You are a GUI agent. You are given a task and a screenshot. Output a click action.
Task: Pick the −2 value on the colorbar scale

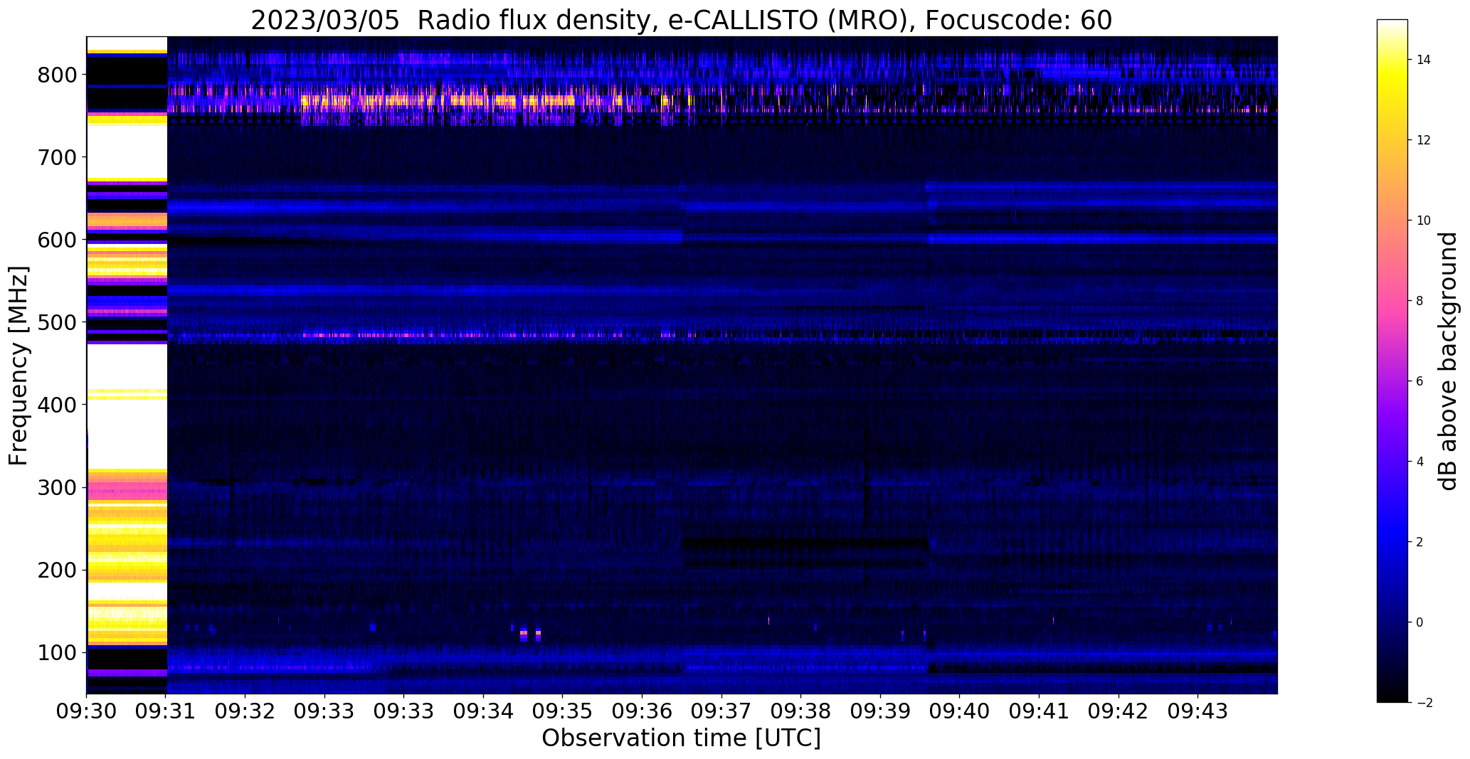click(x=1423, y=703)
